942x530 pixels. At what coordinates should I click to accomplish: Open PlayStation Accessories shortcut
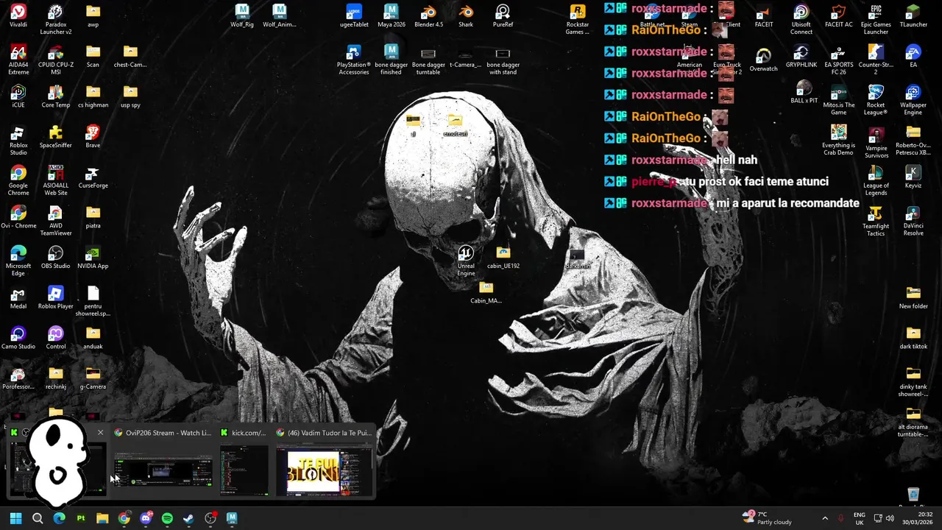(354, 60)
